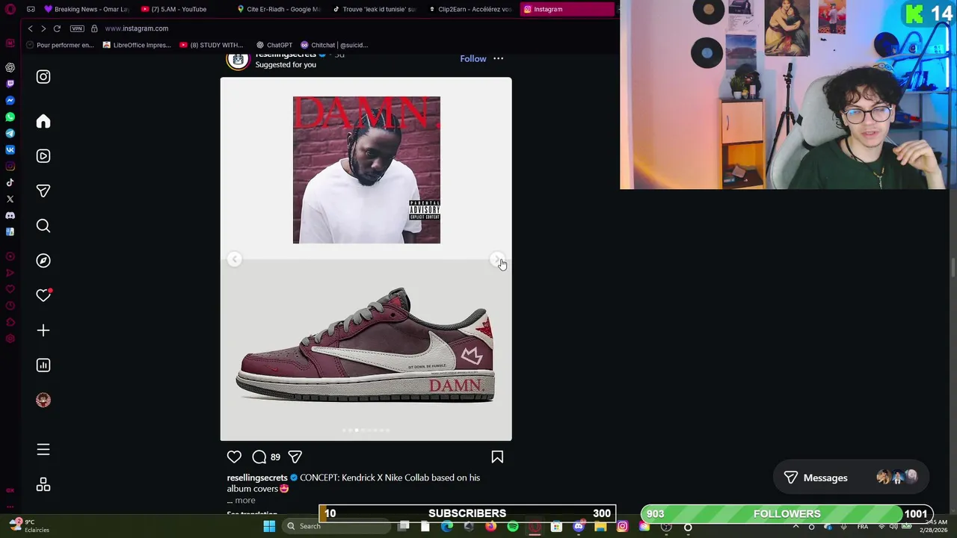
Task: Open Messages floating panel
Action: (849, 477)
